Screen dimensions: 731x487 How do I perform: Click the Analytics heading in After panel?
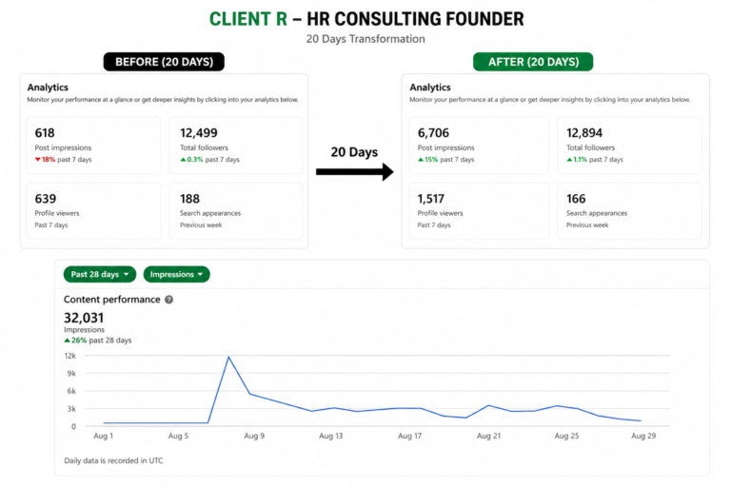click(x=430, y=88)
